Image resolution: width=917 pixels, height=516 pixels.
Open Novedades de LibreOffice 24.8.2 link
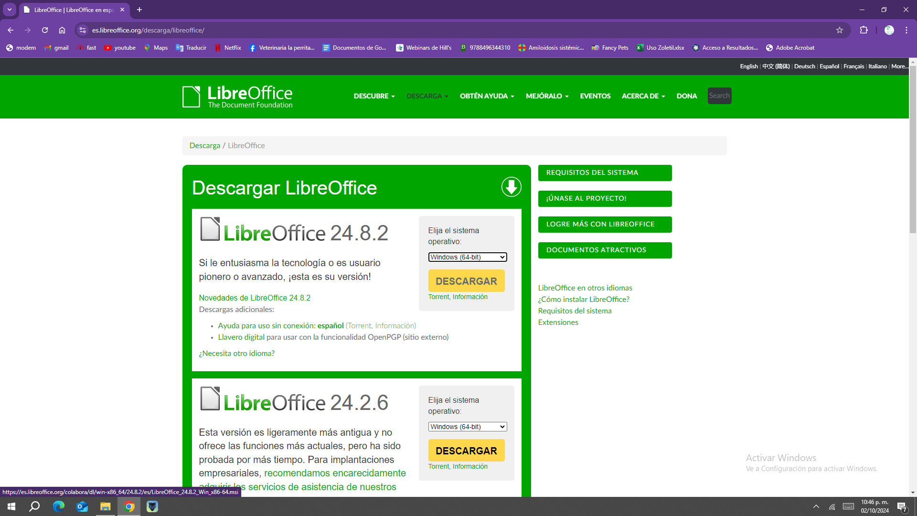click(255, 298)
